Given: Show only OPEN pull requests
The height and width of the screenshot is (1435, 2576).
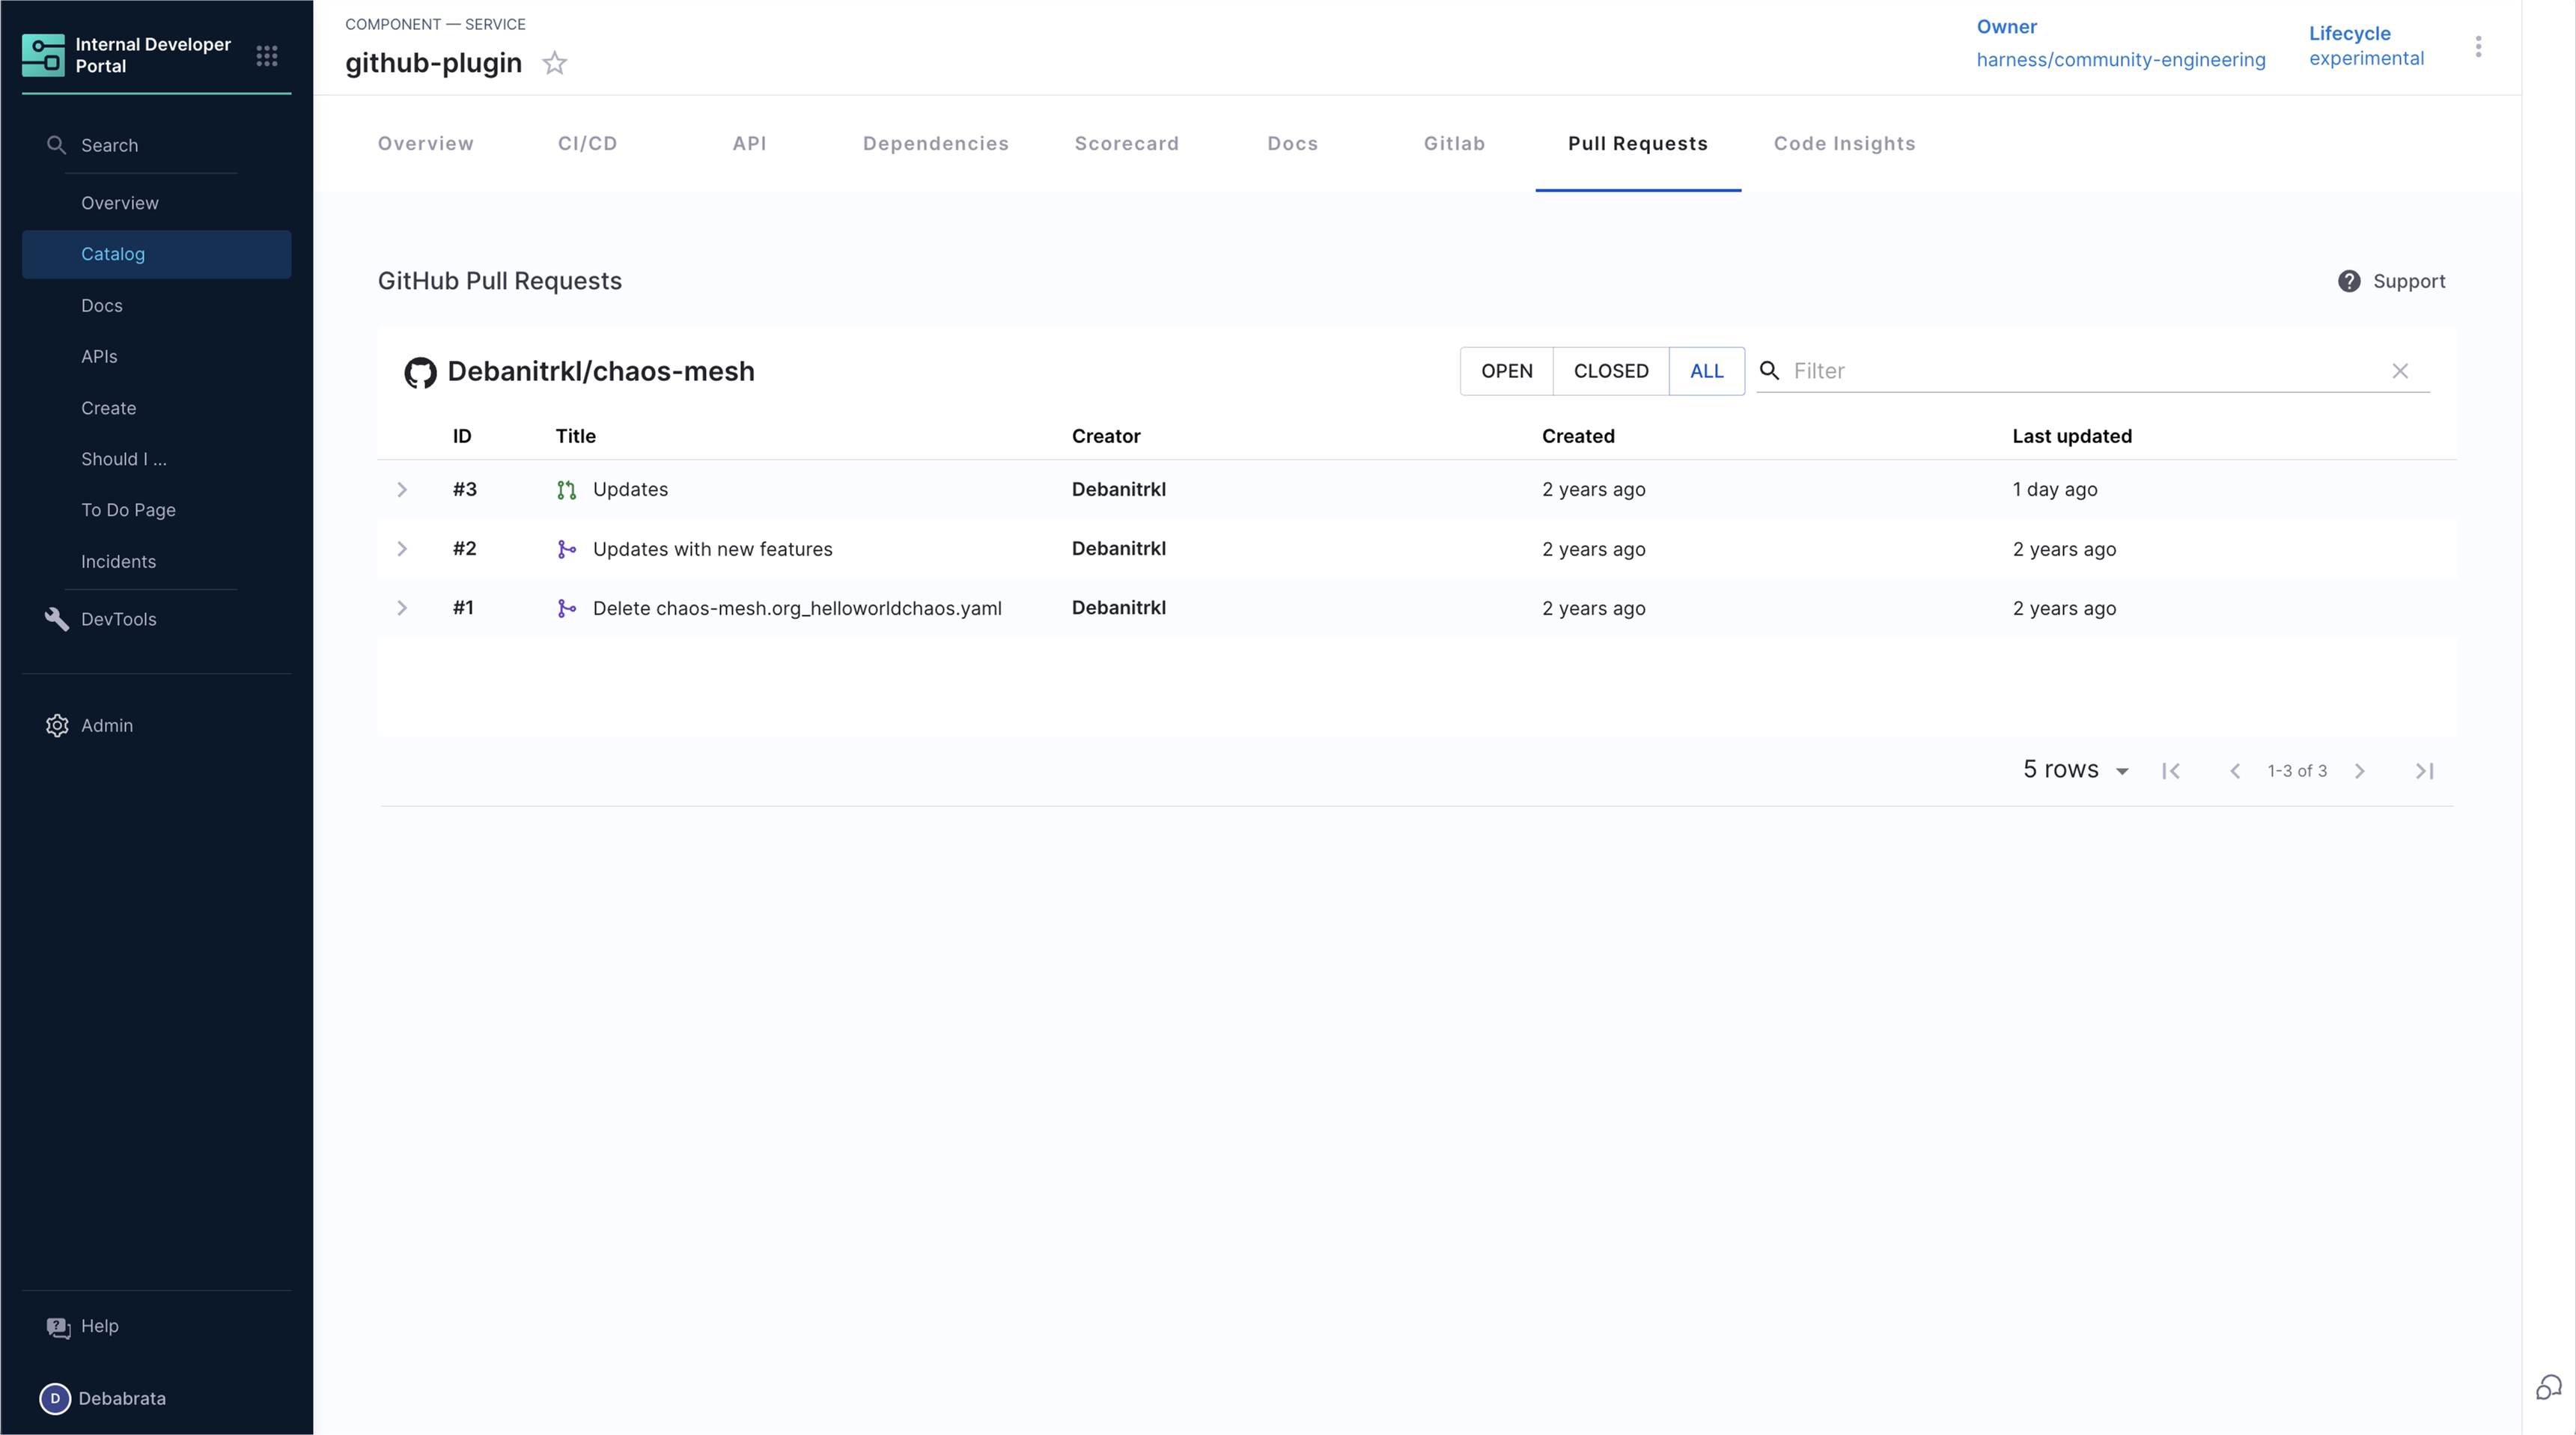Looking at the screenshot, I should [1506, 371].
